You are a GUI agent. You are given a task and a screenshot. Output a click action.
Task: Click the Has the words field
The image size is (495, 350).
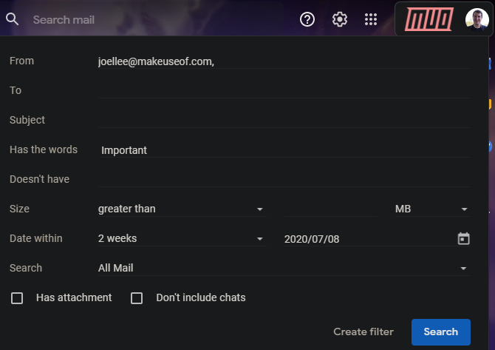coord(284,150)
